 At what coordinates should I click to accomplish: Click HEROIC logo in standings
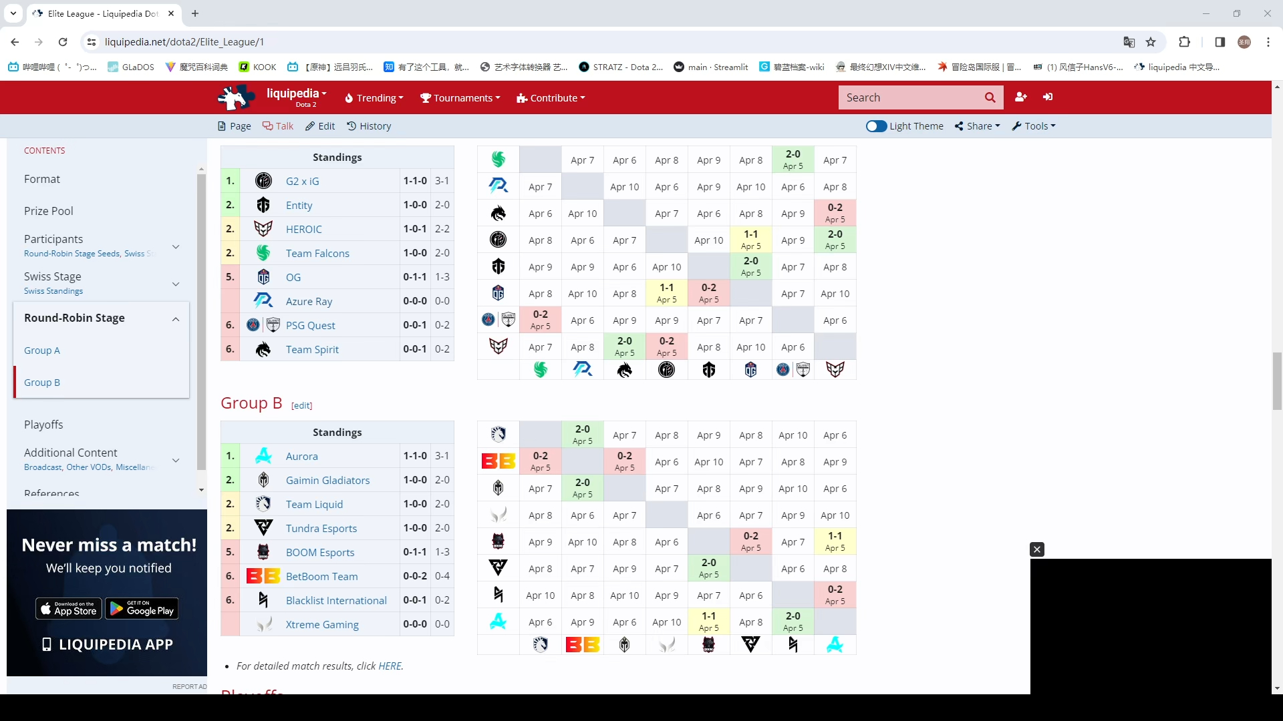[263, 229]
